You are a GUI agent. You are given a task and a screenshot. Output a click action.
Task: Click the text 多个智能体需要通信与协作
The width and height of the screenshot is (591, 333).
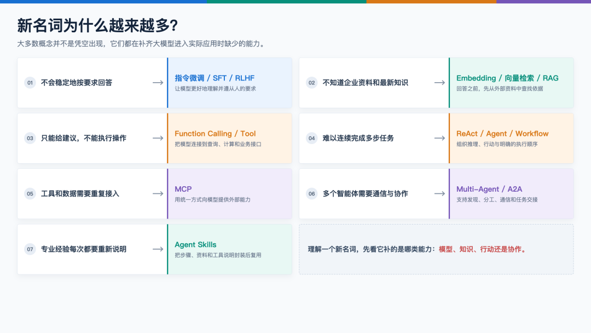[x=365, y=193]
